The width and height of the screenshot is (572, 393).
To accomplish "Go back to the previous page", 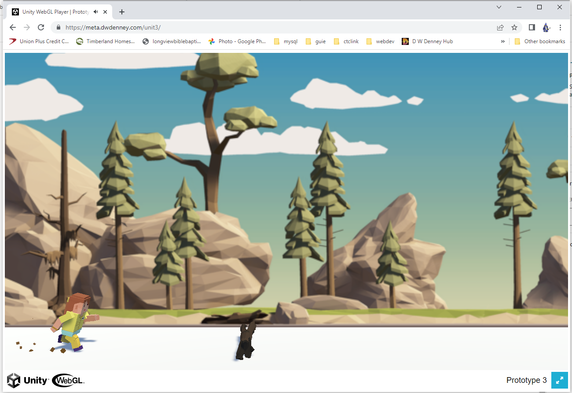I will point(13,27).
